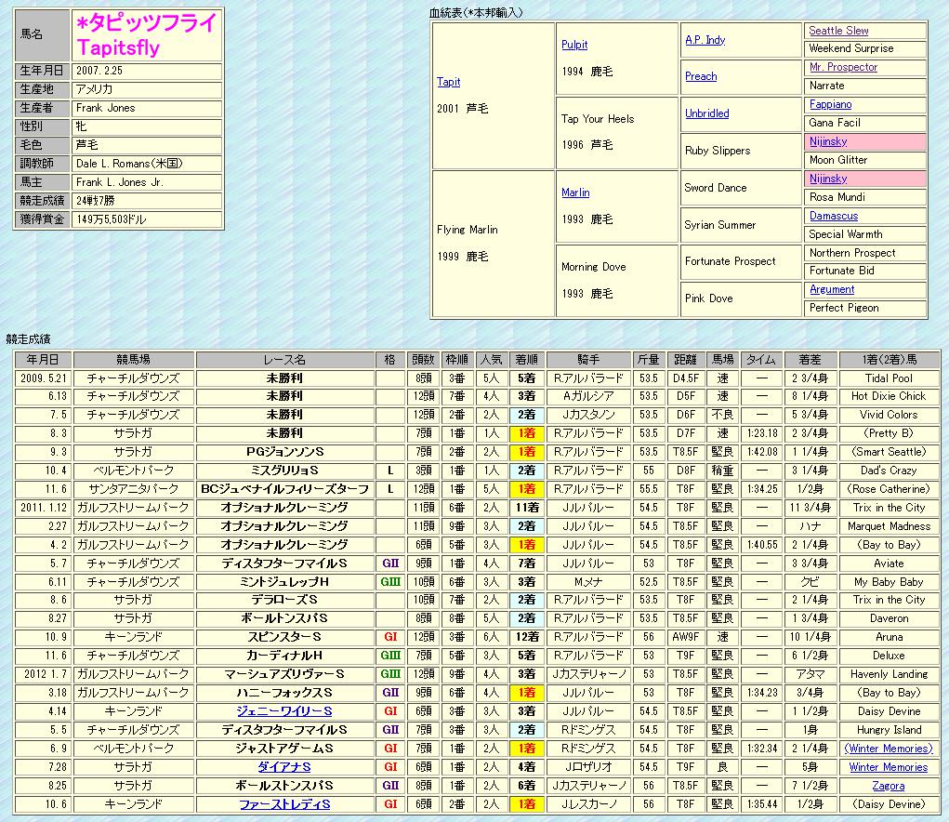Image resolution: width=949 pixels, height=822 pixels.
Task: Open the ジェニーワイリーS race link
Action: 284,711
